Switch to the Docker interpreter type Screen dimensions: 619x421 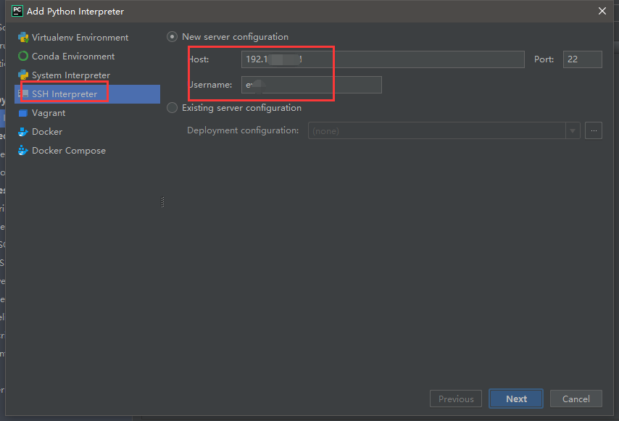tap(87, 132)
